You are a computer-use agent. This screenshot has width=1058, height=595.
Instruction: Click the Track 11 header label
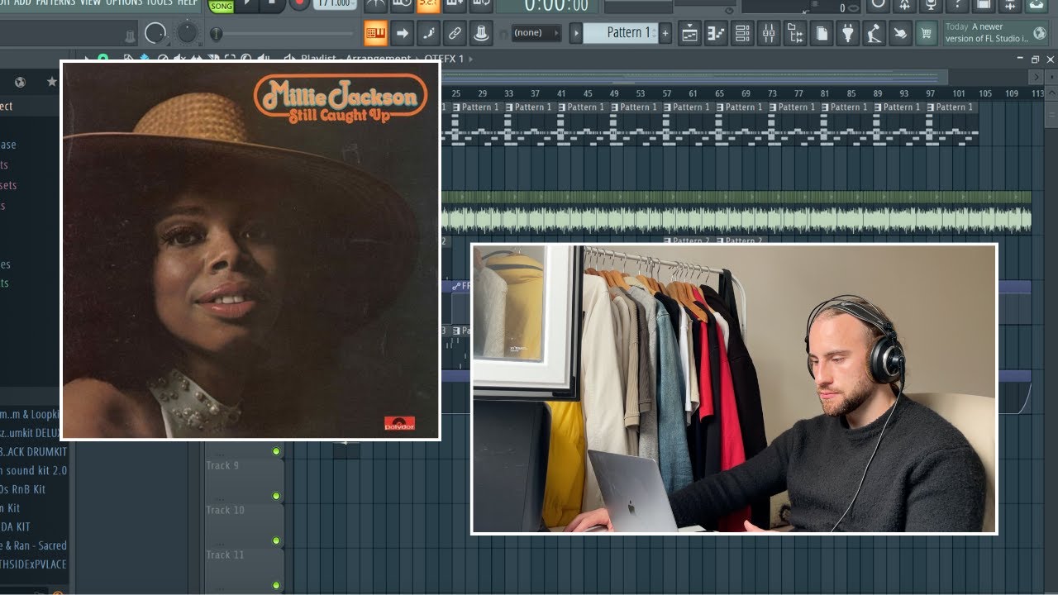(225, 555)
